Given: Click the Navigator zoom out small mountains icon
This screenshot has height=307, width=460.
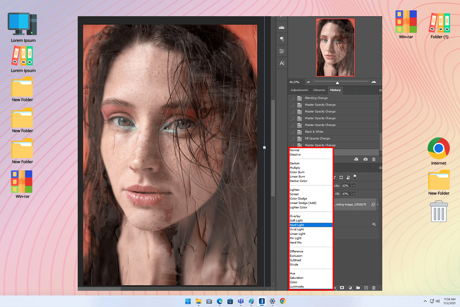Looking at the screenshot, I should [308, 82].
